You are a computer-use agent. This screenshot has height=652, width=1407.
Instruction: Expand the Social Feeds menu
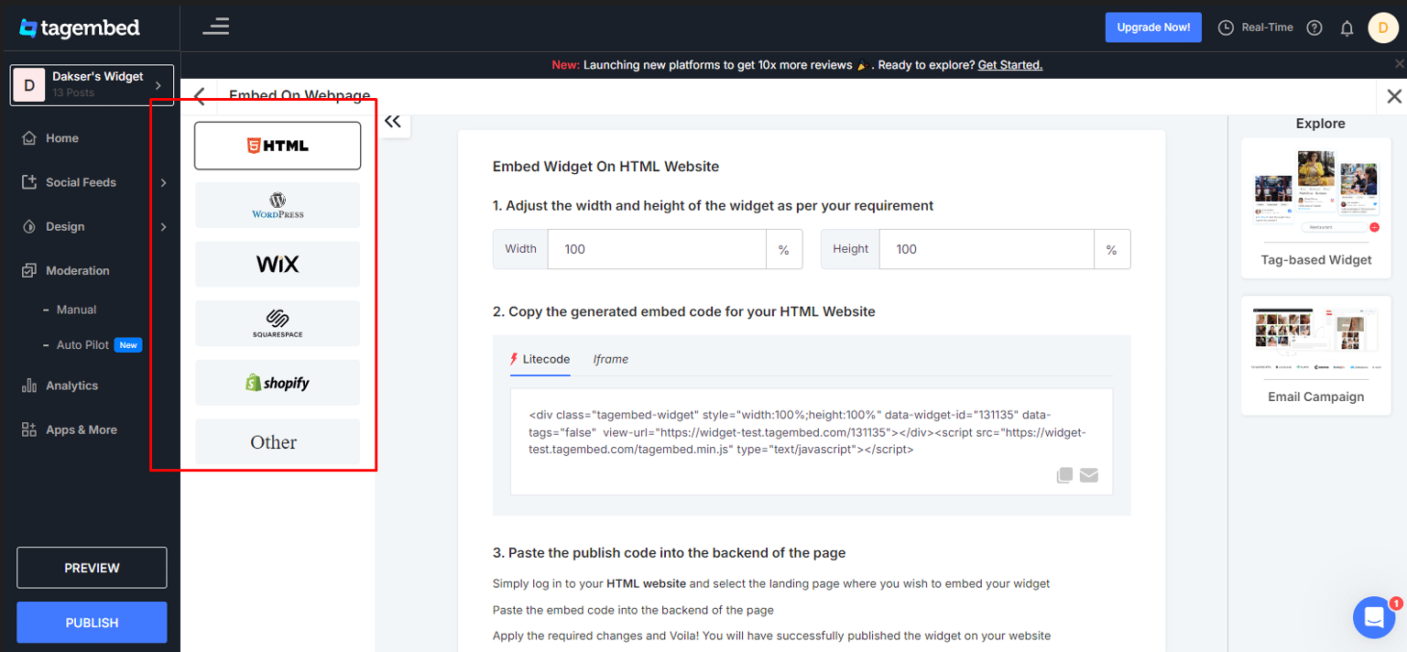click(82, 182)
